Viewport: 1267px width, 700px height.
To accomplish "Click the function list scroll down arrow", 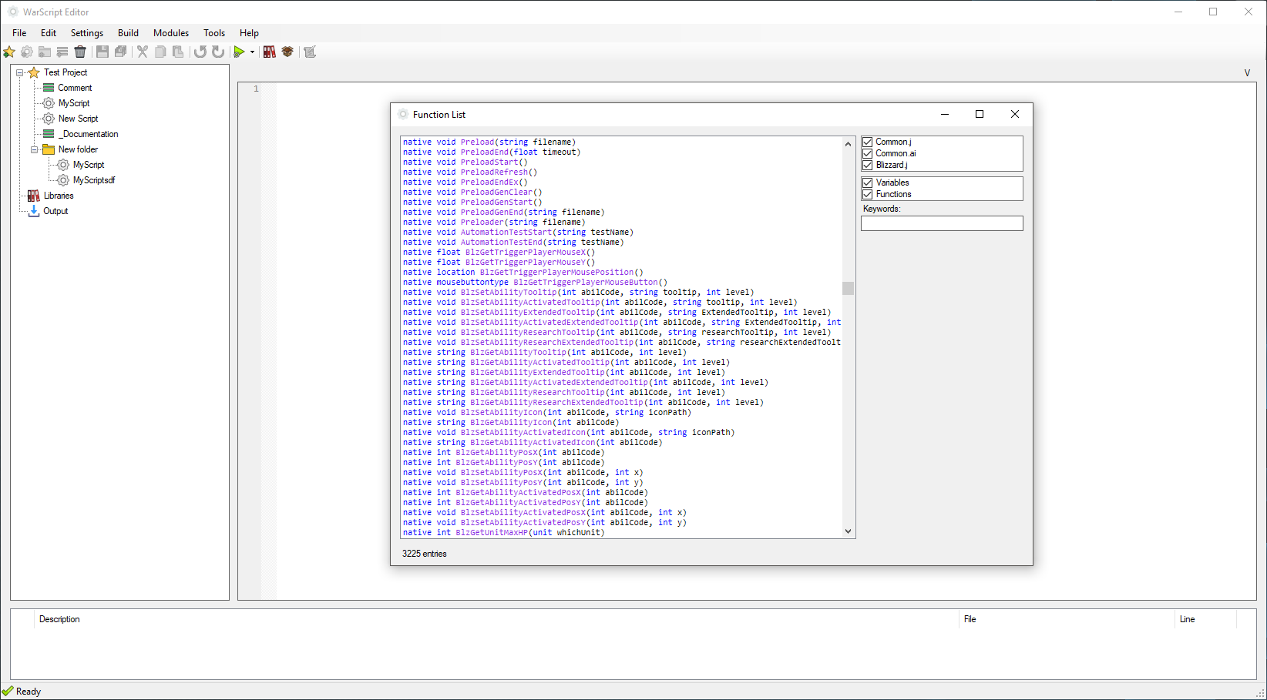I will [x=848, y=531].
